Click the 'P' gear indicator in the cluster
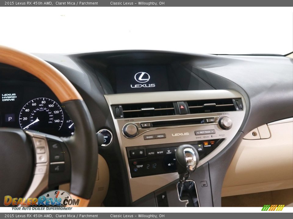Screen dimensions: 293x219 tap(10, 118)
